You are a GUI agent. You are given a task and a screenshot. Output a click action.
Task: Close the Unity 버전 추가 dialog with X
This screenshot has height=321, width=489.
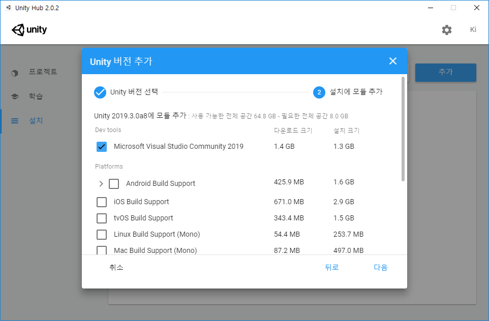pos(393,61)
